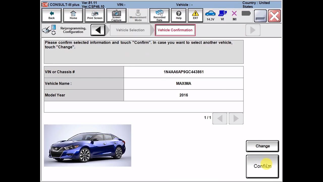Click the VIN value 1N4AA6AP9GC443861
The width and height of the screenshot is (323, 182).
[x=184, y=72]
